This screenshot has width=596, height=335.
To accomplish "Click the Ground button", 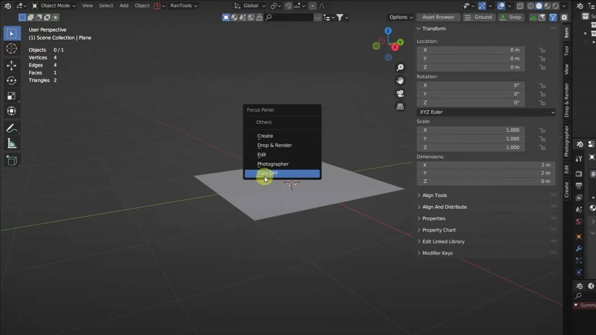I will click(479, 17).
